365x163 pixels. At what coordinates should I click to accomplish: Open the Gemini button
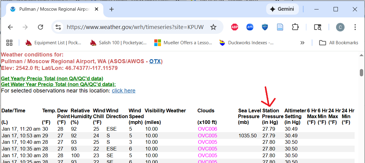point(282,9)
